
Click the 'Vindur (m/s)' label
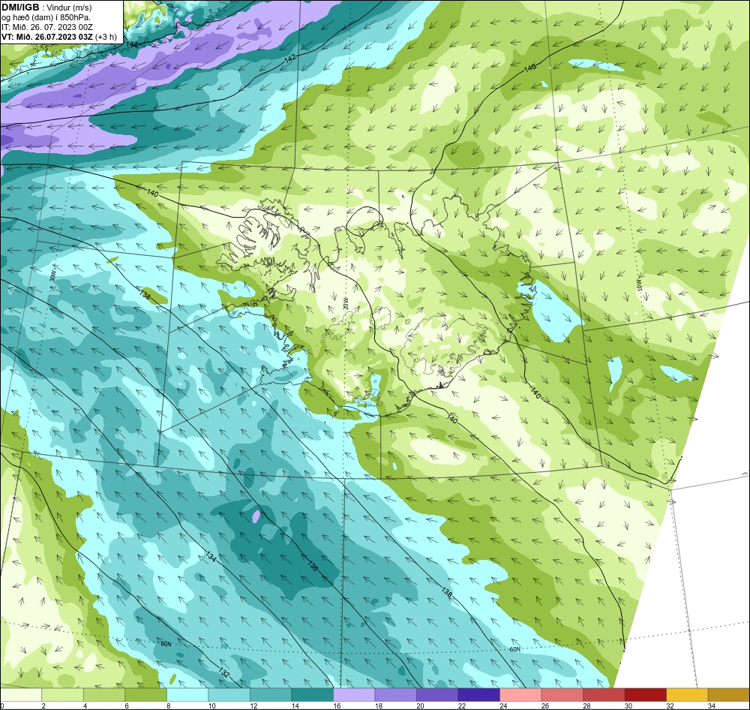[70, 8]
